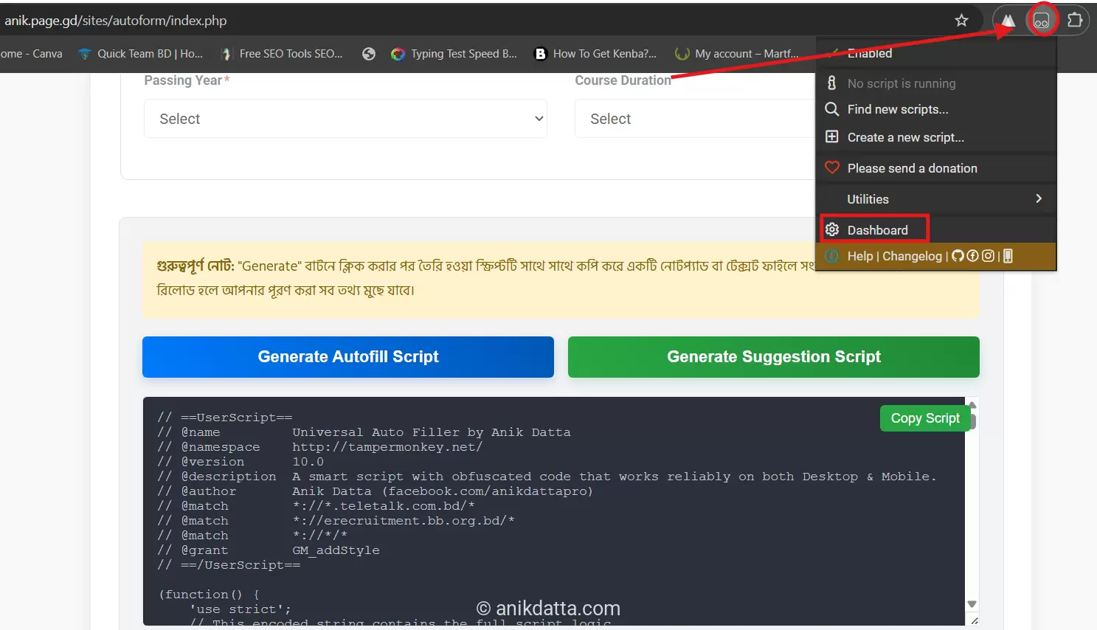Click the plus icon beside Create a new script
This screenshot has width=1097, height=630.
pyautogui.click(x=831, y=136)
